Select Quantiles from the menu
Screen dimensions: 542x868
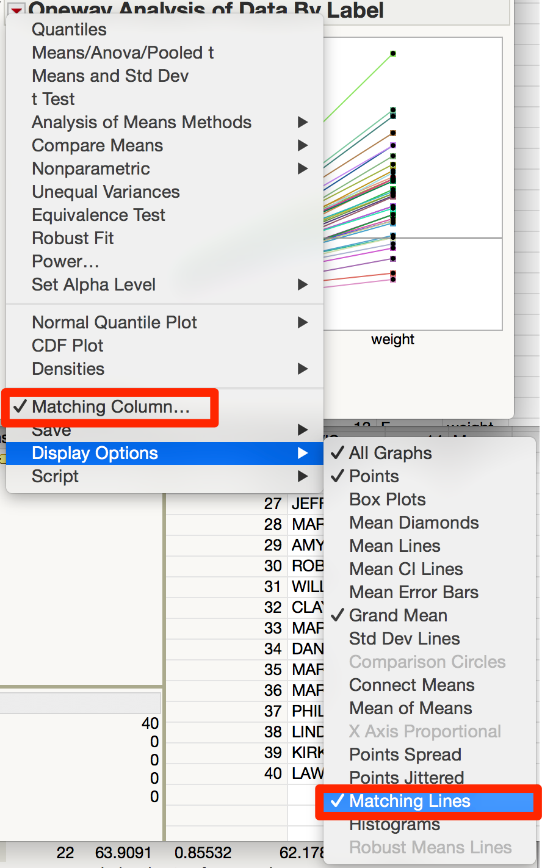click(69, 29)
